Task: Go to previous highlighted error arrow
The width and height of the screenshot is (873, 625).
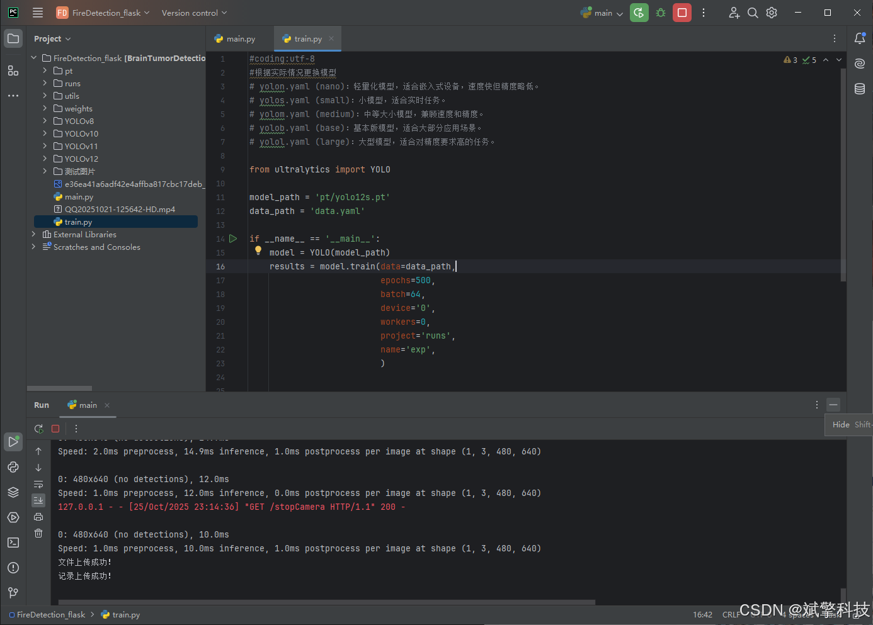Action: pyautogui.click(x=826, y=60)
